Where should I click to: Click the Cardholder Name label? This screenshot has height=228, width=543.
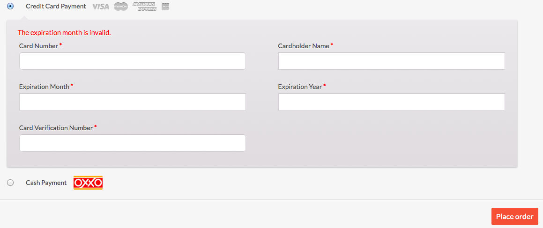point(304,46)
